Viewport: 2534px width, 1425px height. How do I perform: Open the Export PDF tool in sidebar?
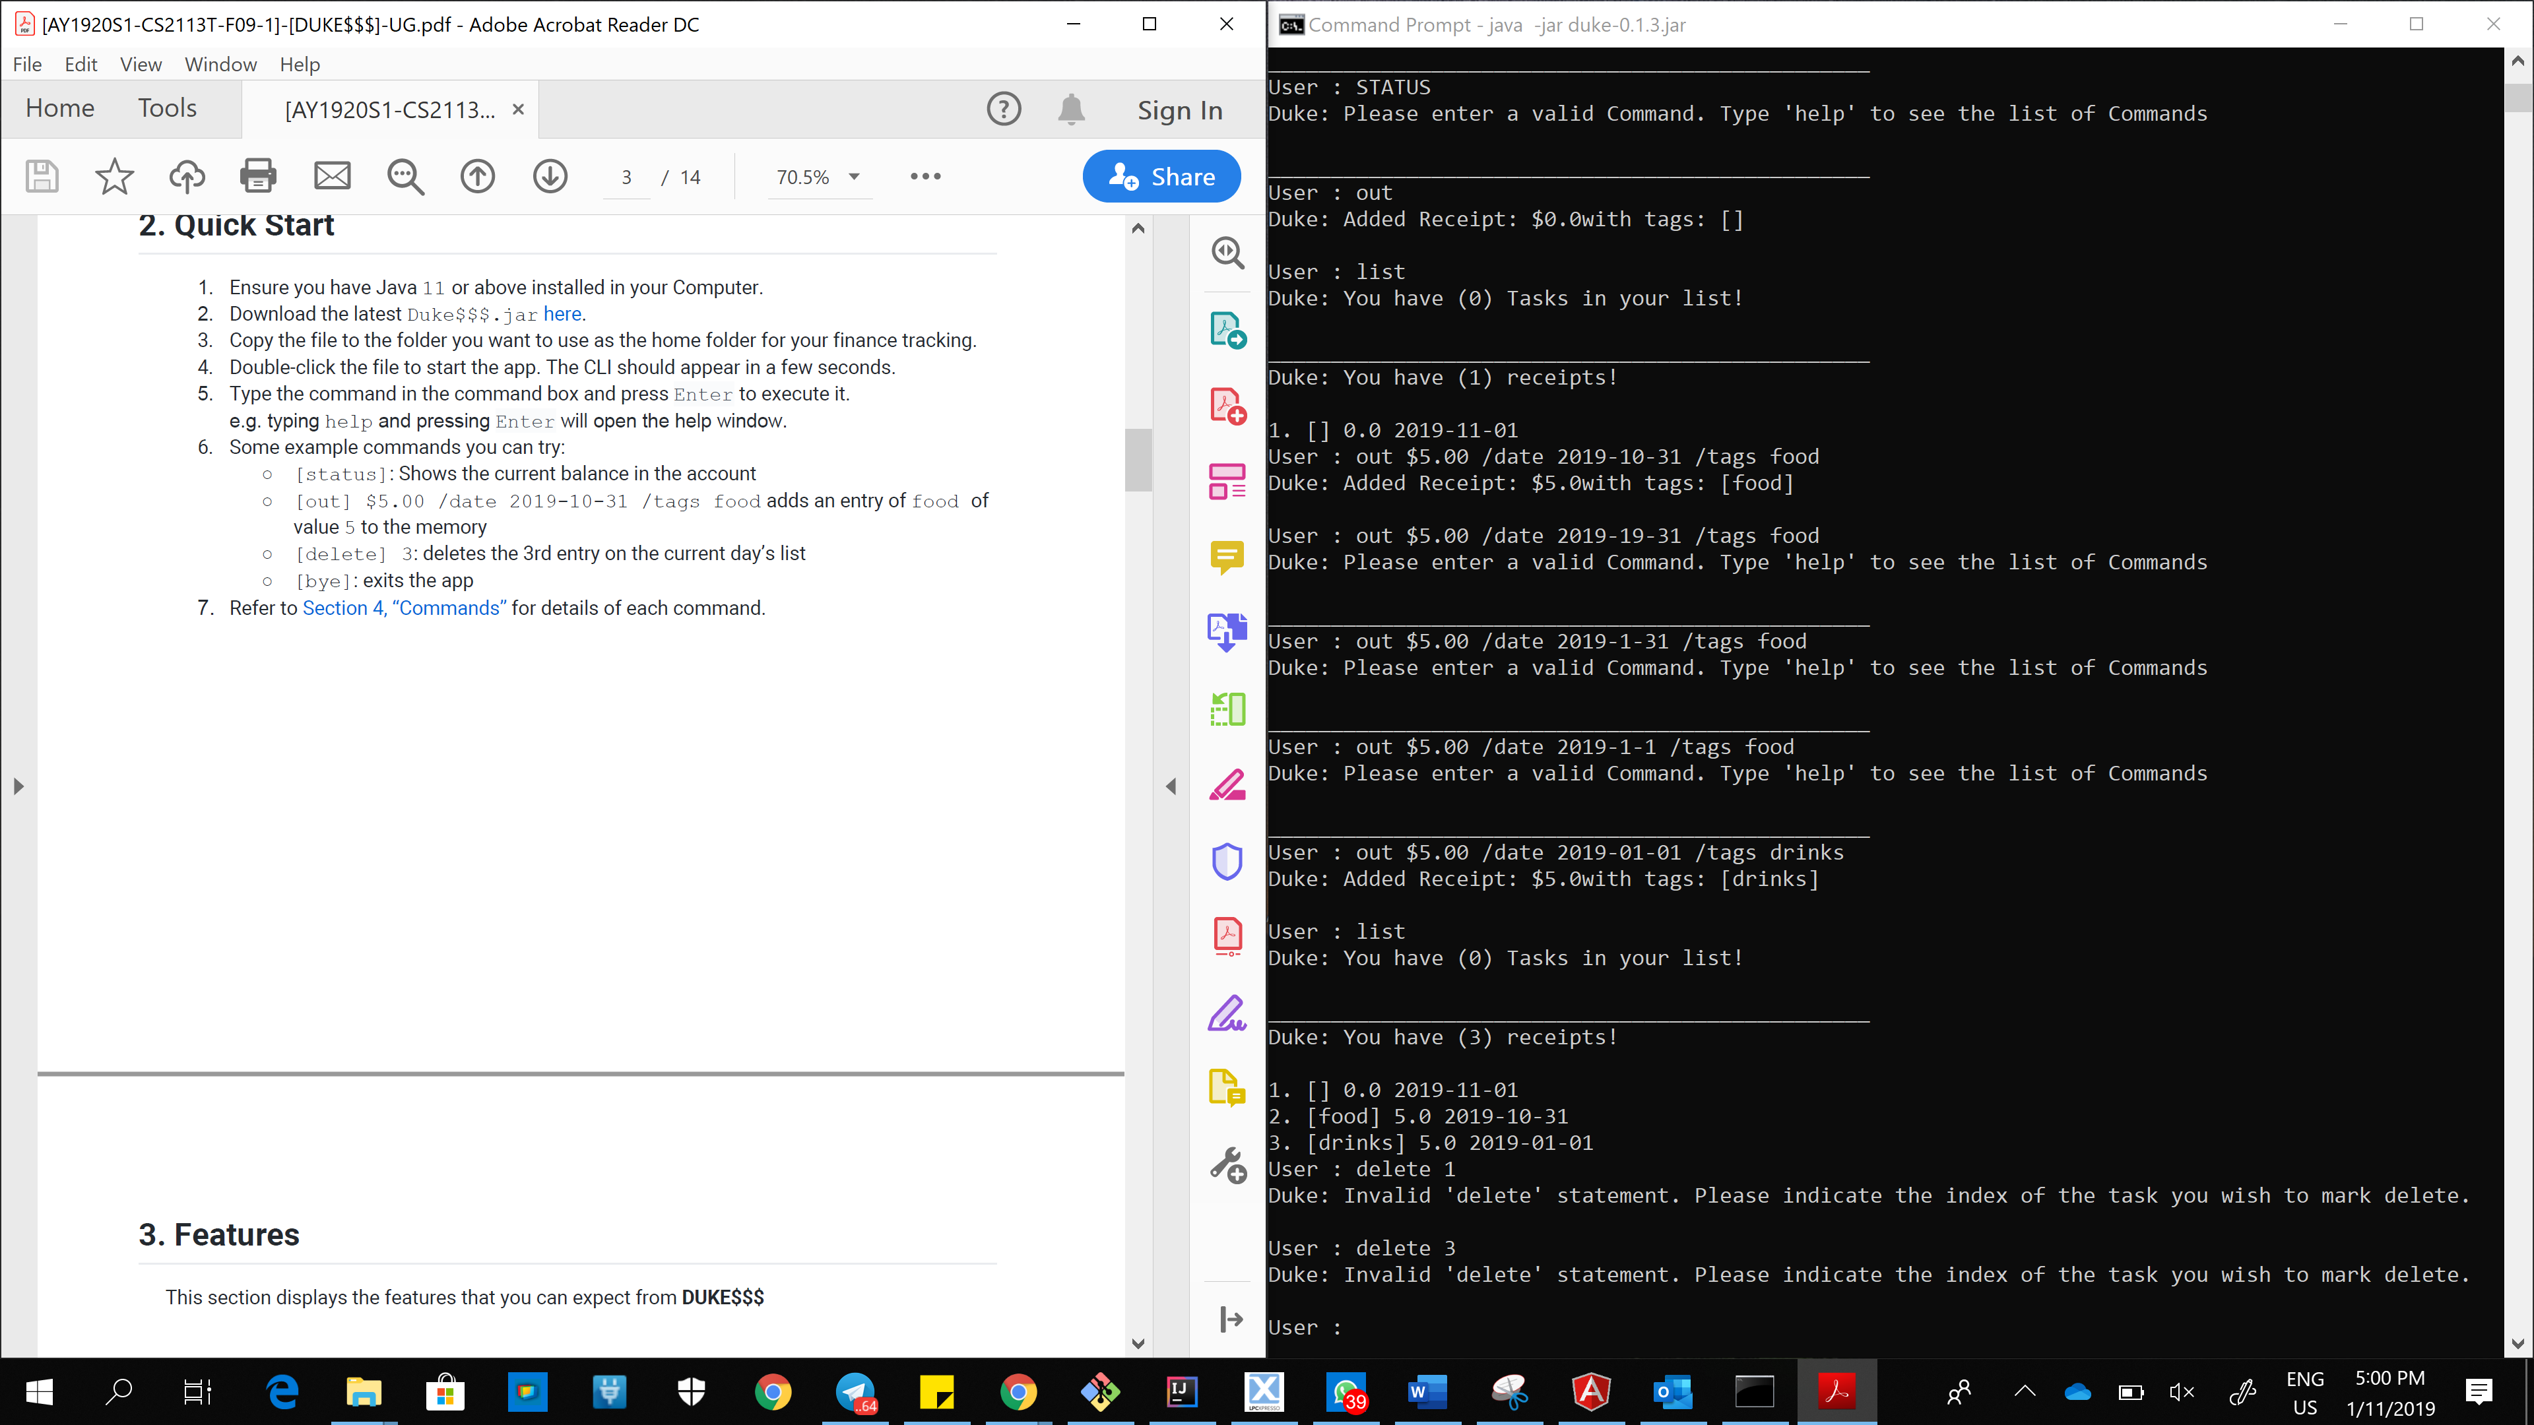pos(1227,329)
